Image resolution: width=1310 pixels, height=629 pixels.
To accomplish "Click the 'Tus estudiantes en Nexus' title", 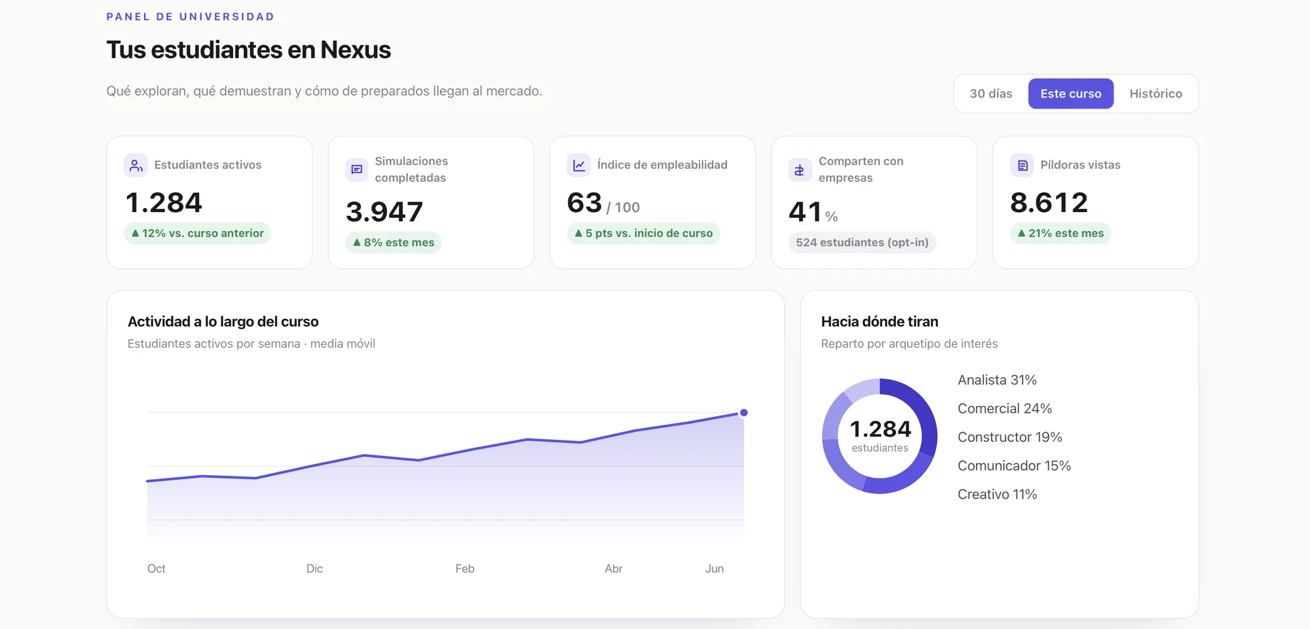I will 248,50.
